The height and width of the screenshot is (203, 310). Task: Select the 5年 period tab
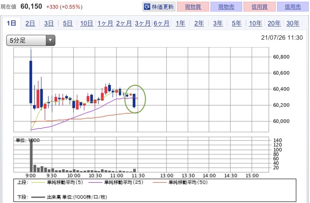[x=237, y=24]
